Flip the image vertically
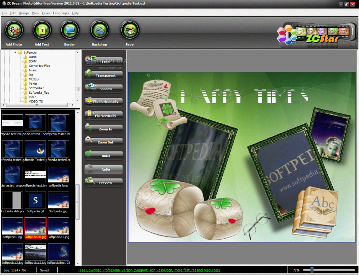Image resolution: width=359 pixels, height=275 pixels. [x=104, y=115]
